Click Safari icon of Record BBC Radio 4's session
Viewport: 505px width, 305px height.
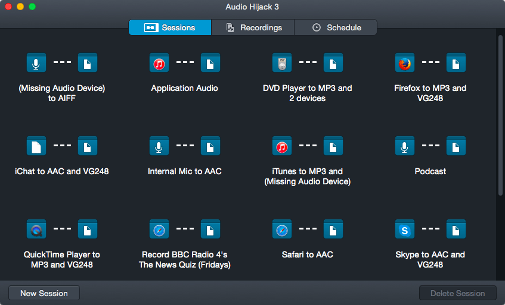[159, 229]
